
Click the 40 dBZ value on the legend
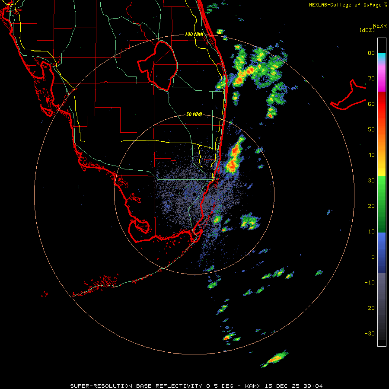click(371, 155)
